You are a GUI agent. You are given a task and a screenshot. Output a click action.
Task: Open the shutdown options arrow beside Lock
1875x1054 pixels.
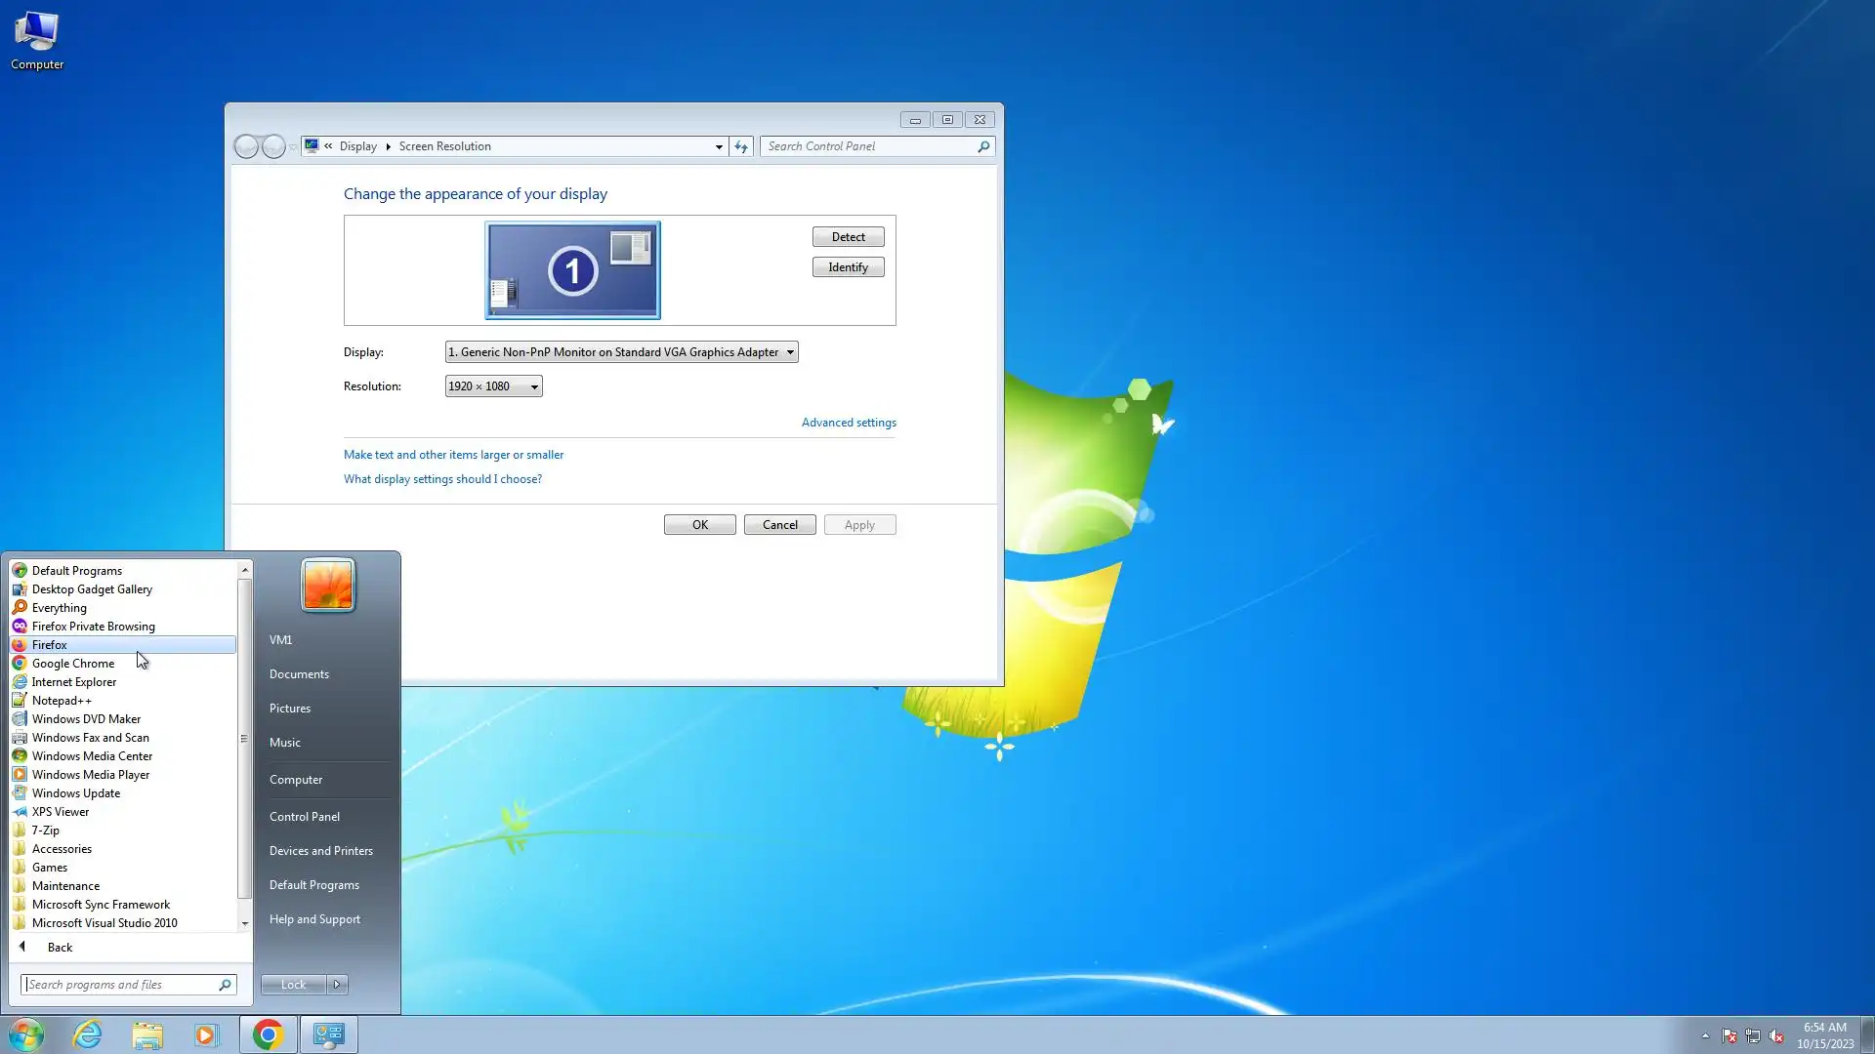[x=337, y=985]
